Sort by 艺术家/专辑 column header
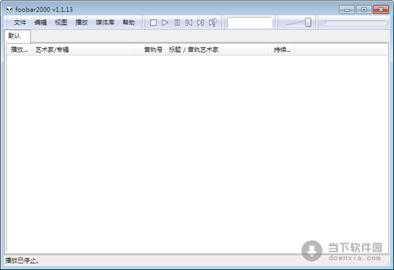 [83, 50]
